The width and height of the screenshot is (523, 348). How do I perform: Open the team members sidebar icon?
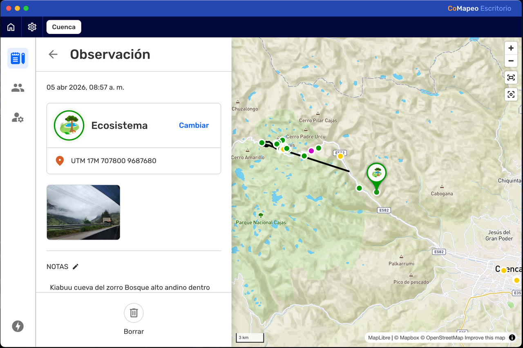18,88
